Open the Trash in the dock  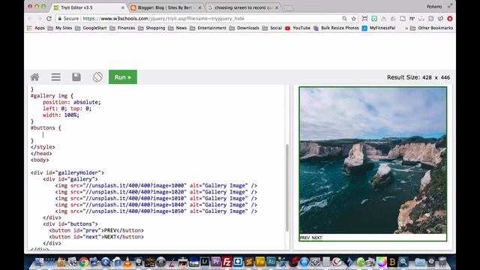442,262
